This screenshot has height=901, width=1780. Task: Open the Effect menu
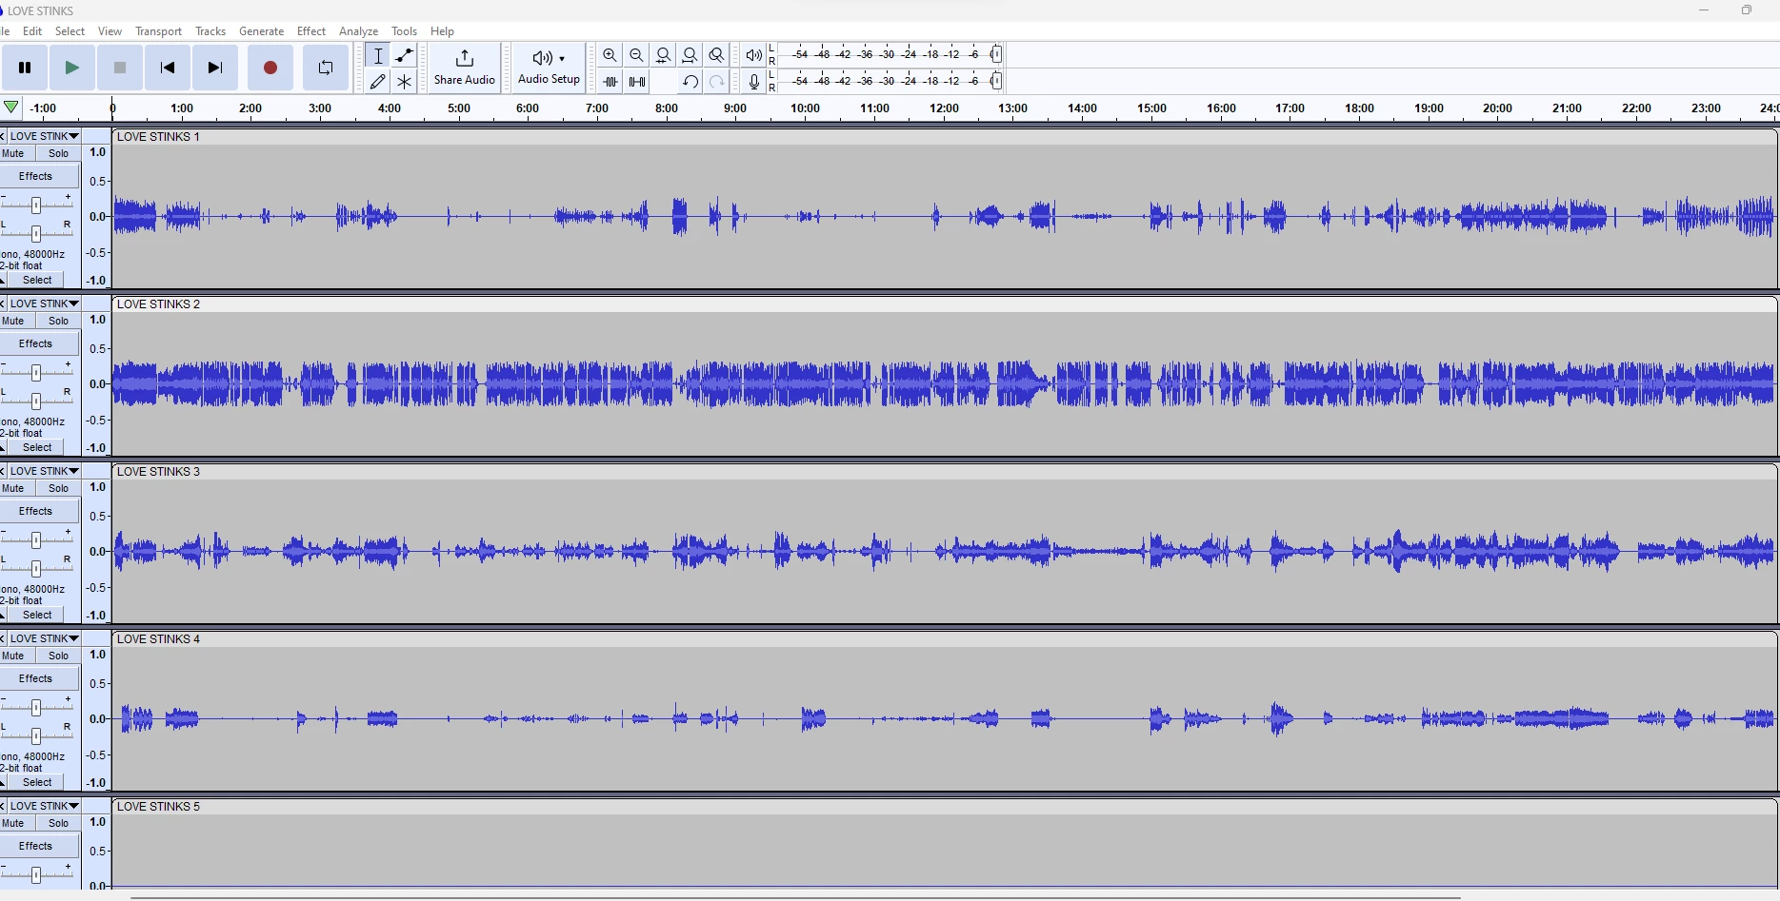[311, 31]
